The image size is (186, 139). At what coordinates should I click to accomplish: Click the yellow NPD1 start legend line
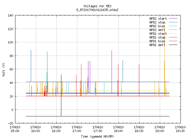173,34
